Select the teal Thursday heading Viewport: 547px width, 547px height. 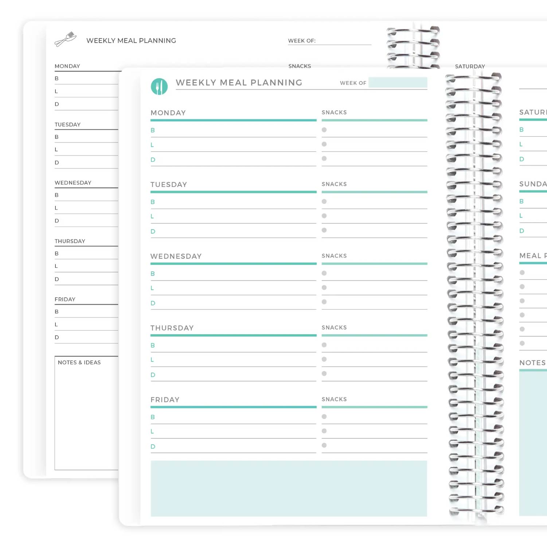pos(172,328)
